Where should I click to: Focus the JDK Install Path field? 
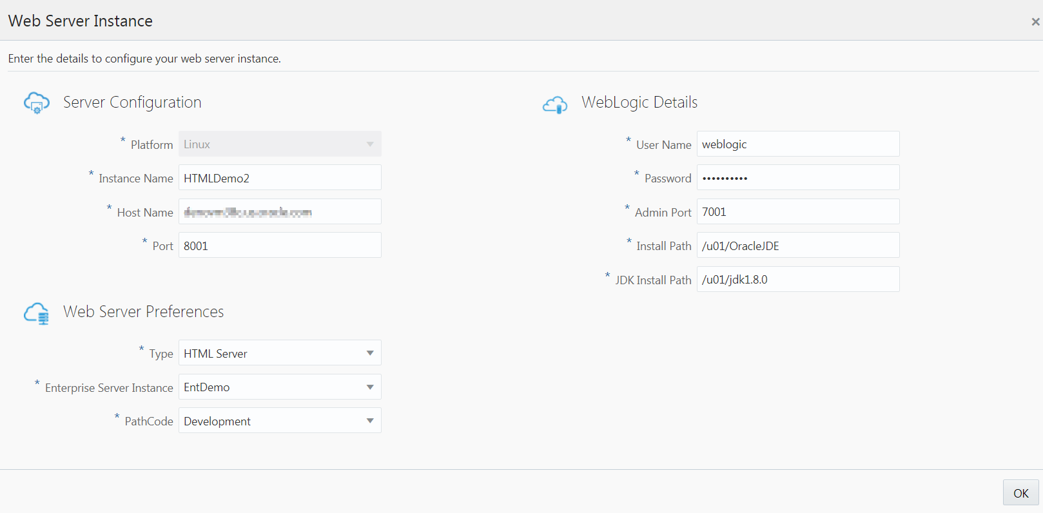pyautogui.click(x=798, y=279)
